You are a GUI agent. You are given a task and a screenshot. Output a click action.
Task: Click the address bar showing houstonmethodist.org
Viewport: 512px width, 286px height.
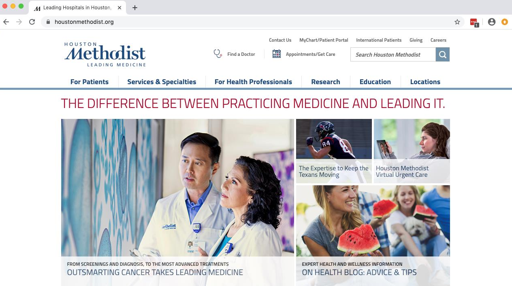[x=251, y=22]
